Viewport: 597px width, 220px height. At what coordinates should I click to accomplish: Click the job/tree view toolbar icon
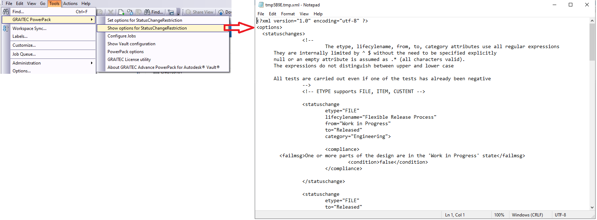(171, 12)
